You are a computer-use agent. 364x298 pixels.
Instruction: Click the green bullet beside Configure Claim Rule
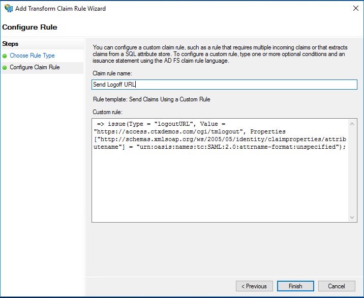[x=5, y=68]
